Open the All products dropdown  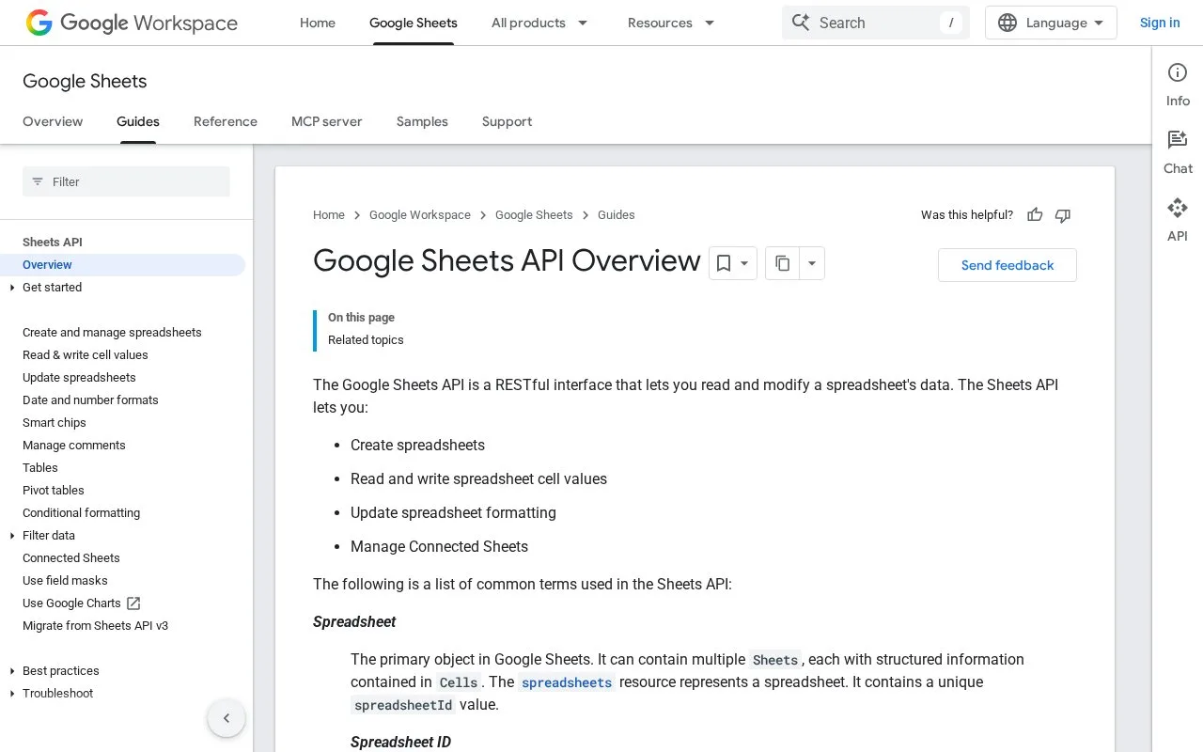click(x=539, y=23)
